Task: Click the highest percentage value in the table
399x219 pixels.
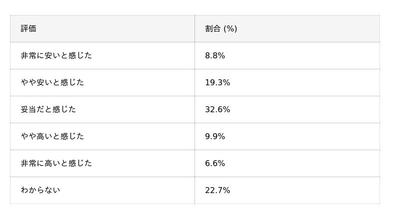Action: click(217, 110)
